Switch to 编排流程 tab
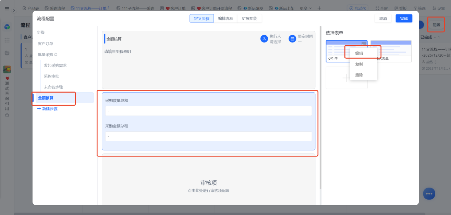 pos(225,19)
